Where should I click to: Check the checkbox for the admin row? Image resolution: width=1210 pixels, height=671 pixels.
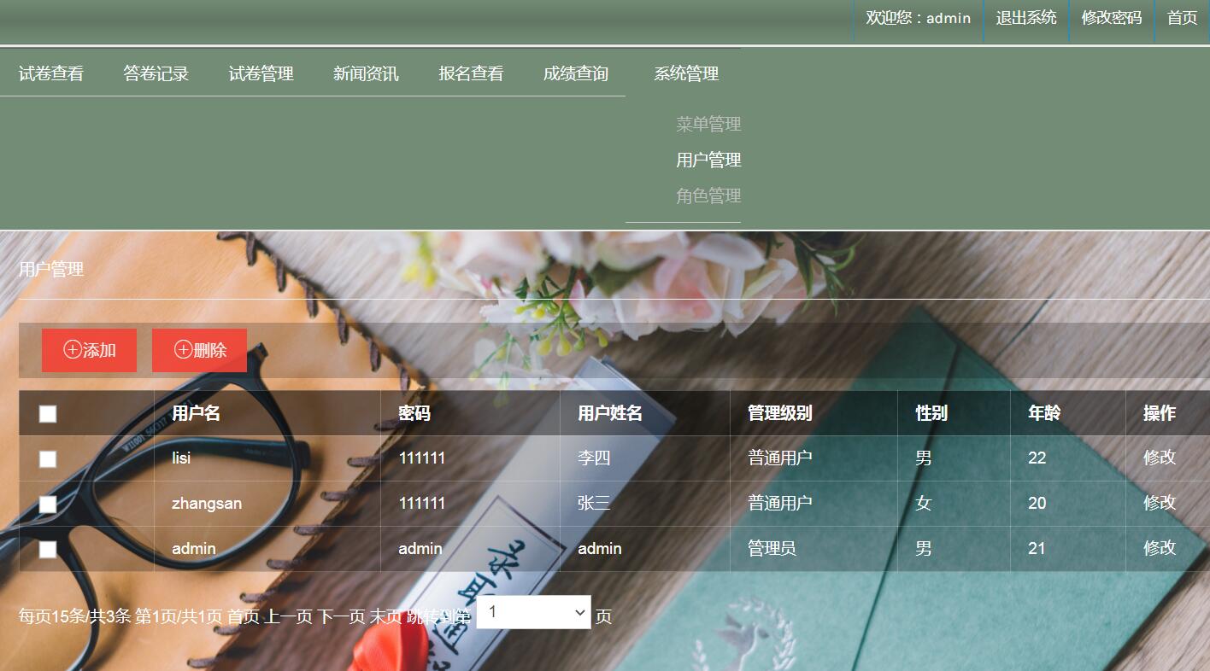pos(48,550)
